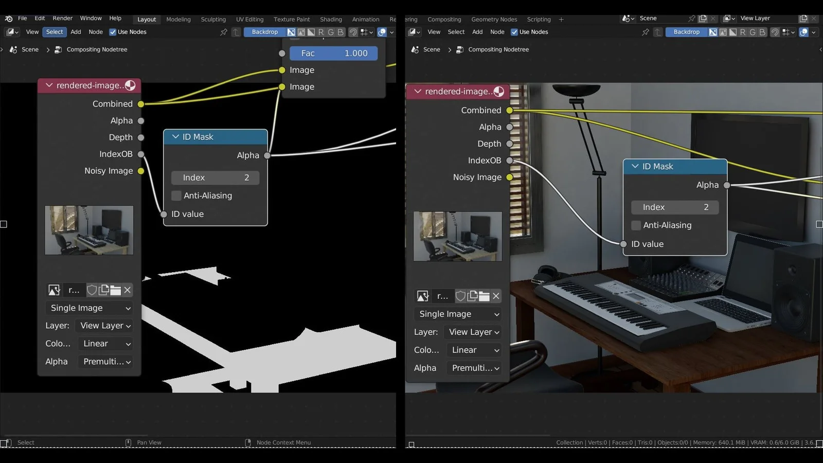Click the fake user shield icon in right node
The image size is (823, 463).
[460, 296]
